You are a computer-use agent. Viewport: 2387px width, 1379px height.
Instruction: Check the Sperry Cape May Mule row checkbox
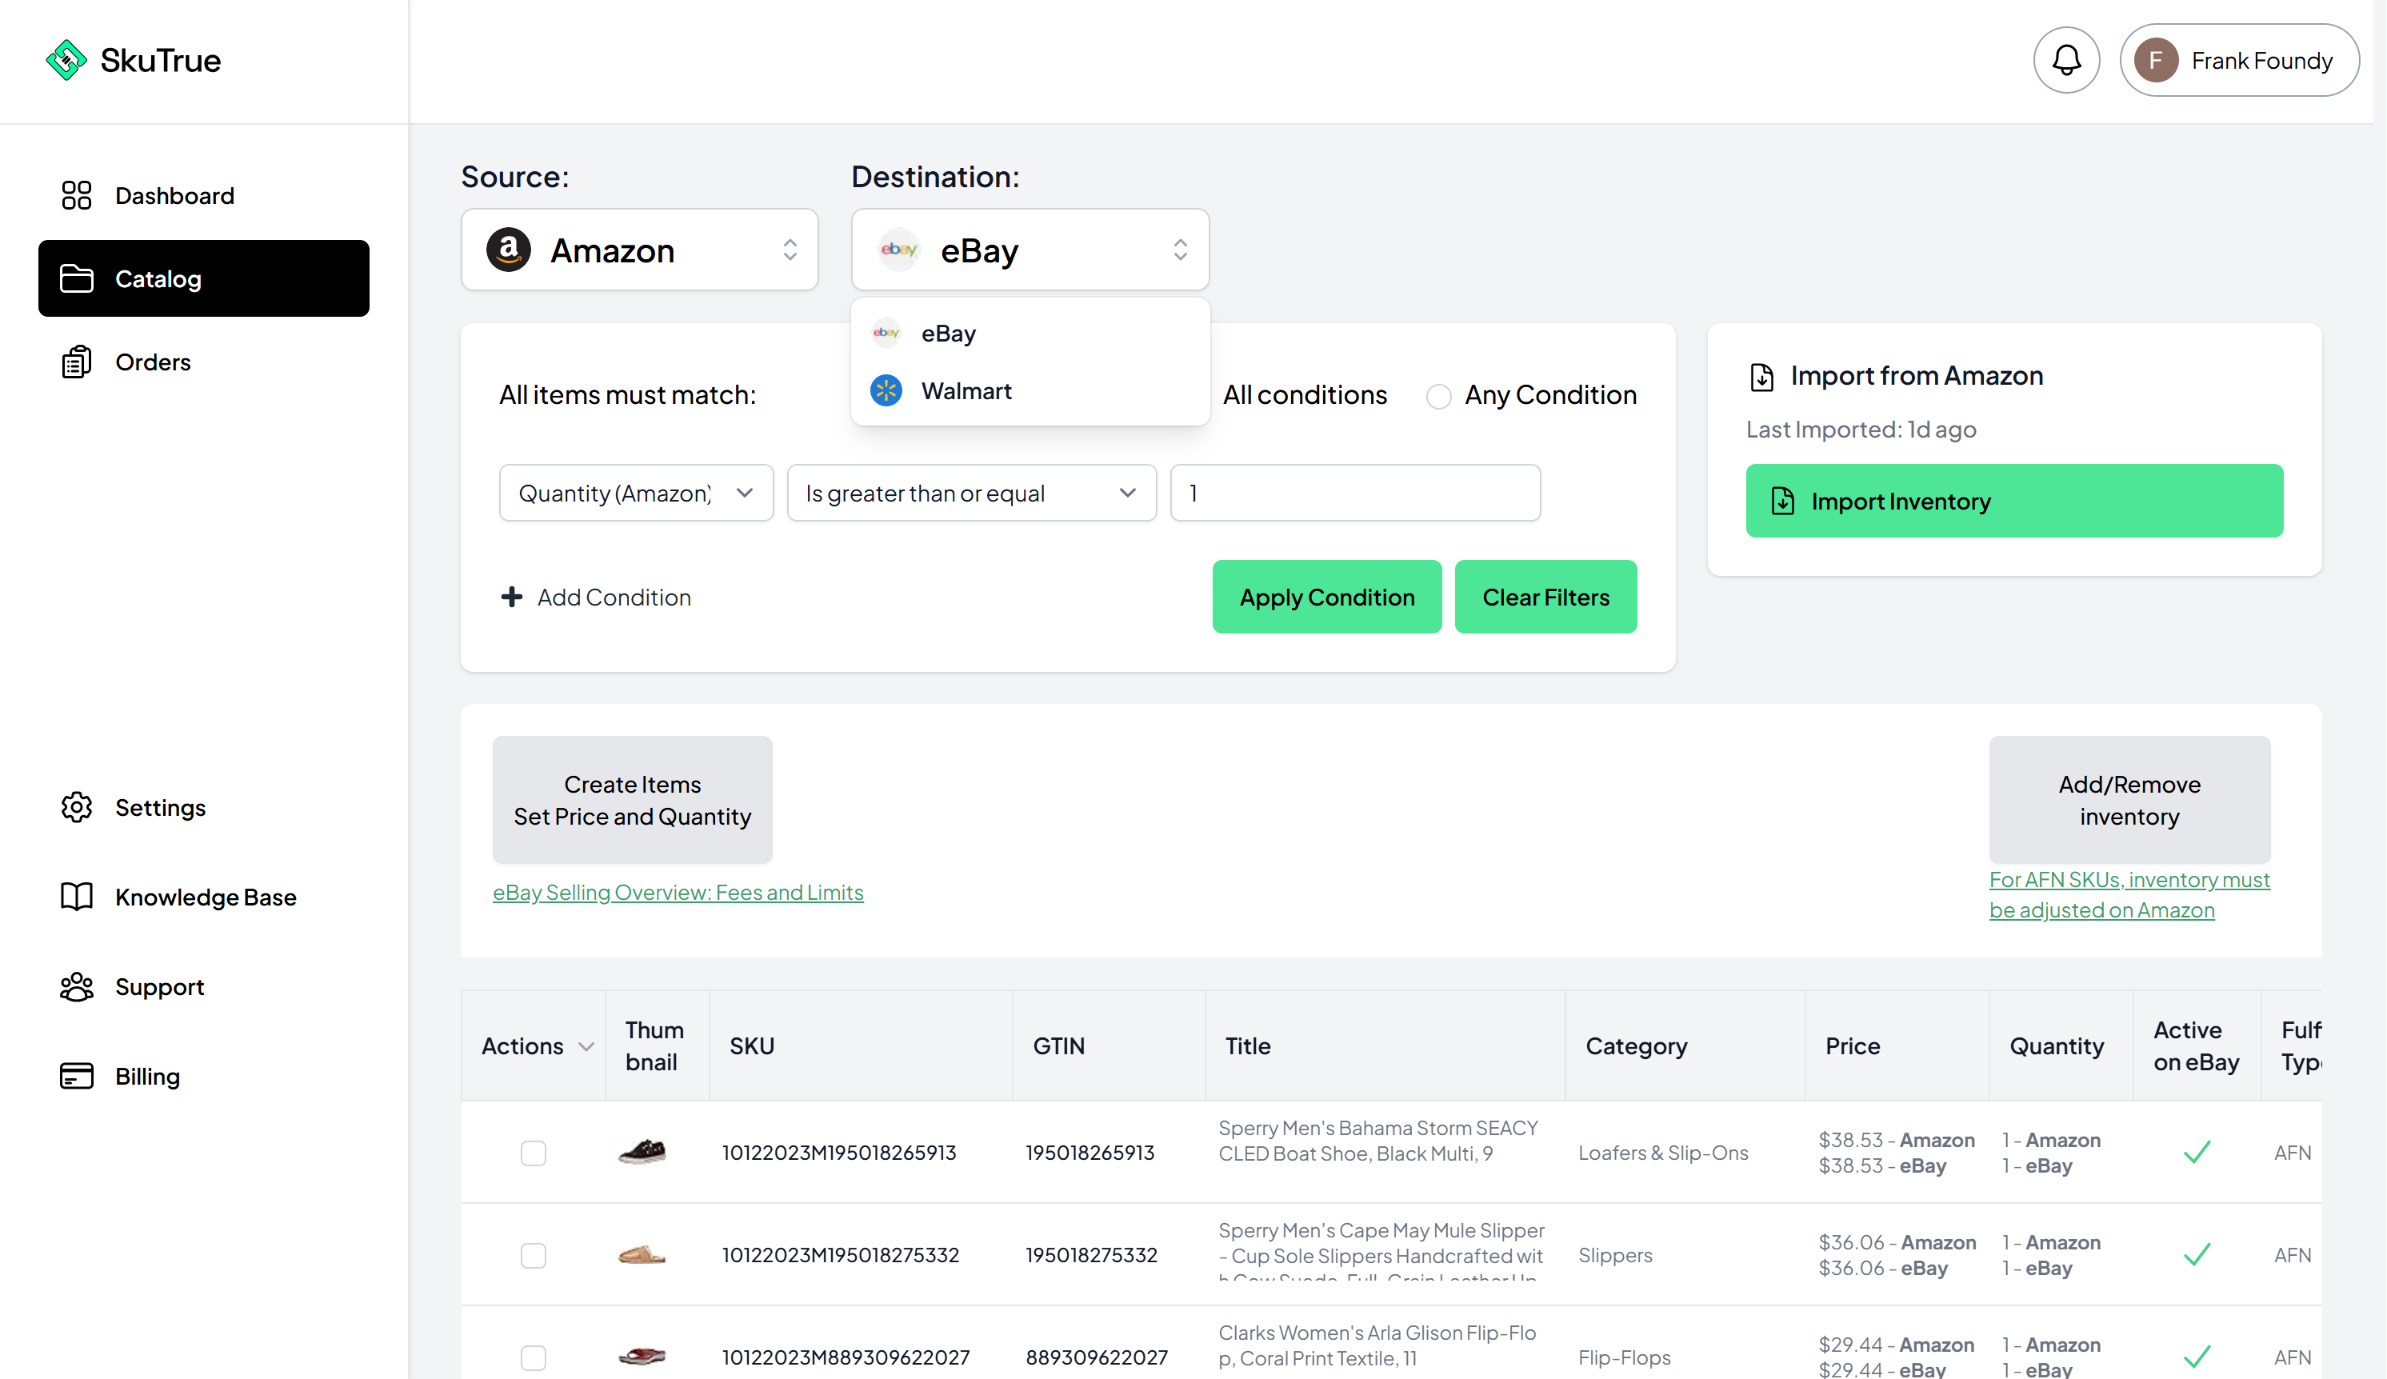click(x=534, y=1255)
